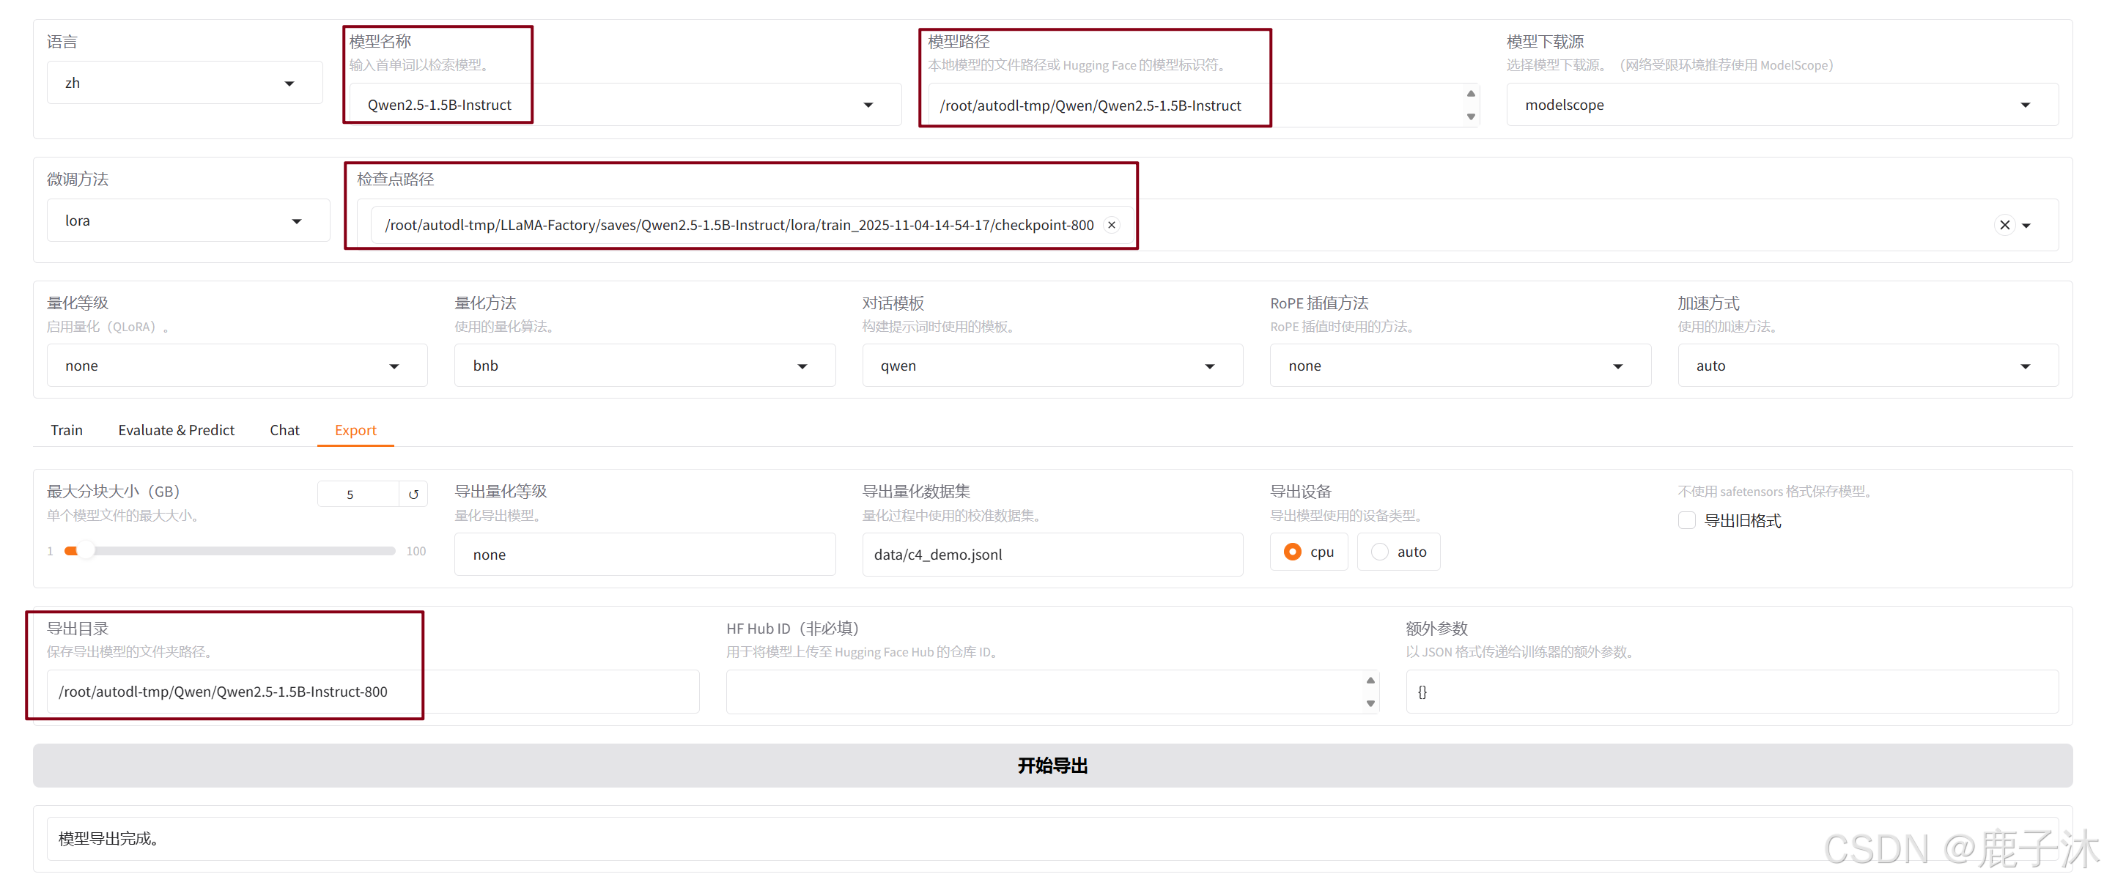Select cpu as export device
Screen dimensions: 2104x885
1292,552
